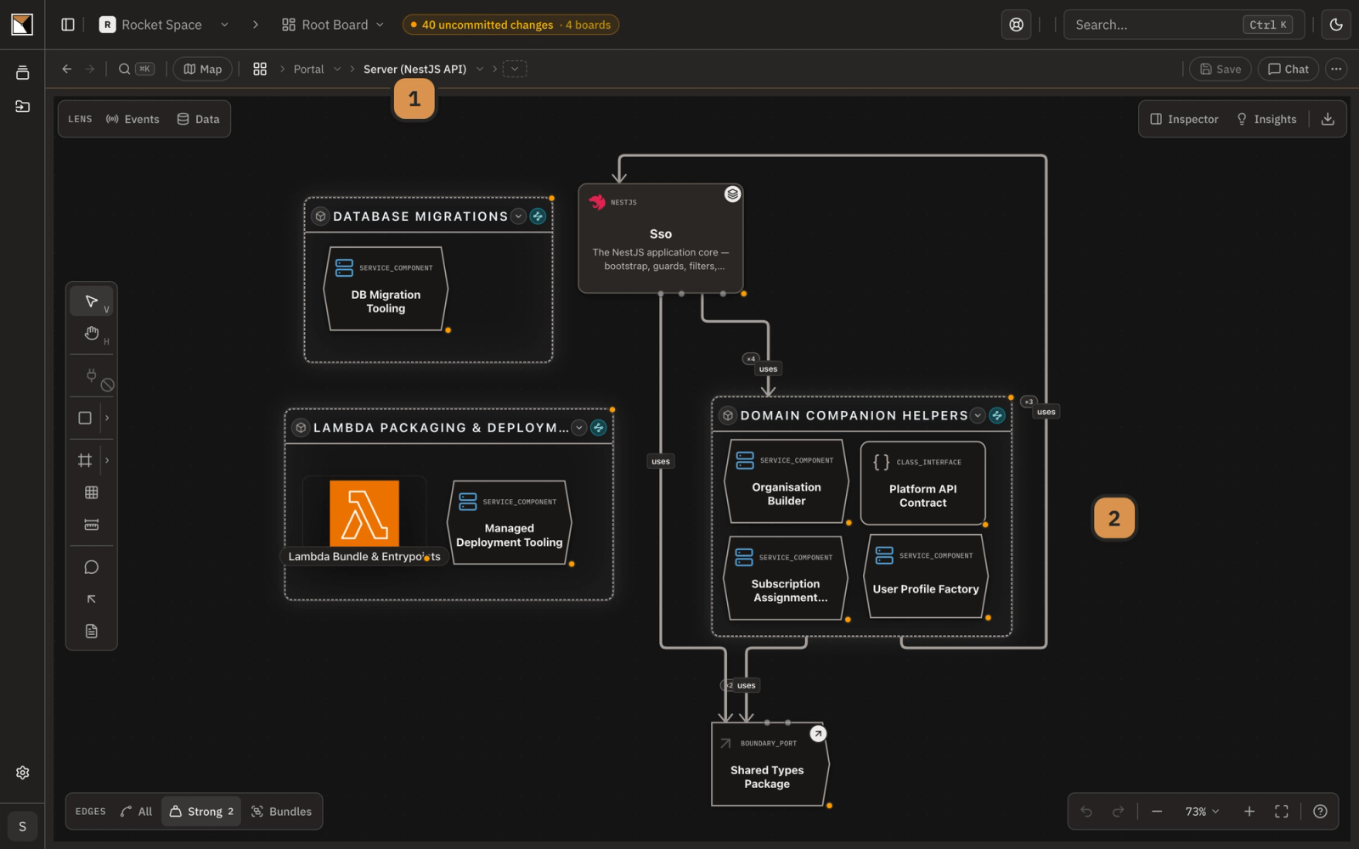Open settings gear in sidebar
1359x849 pixels.
point(22,773)
